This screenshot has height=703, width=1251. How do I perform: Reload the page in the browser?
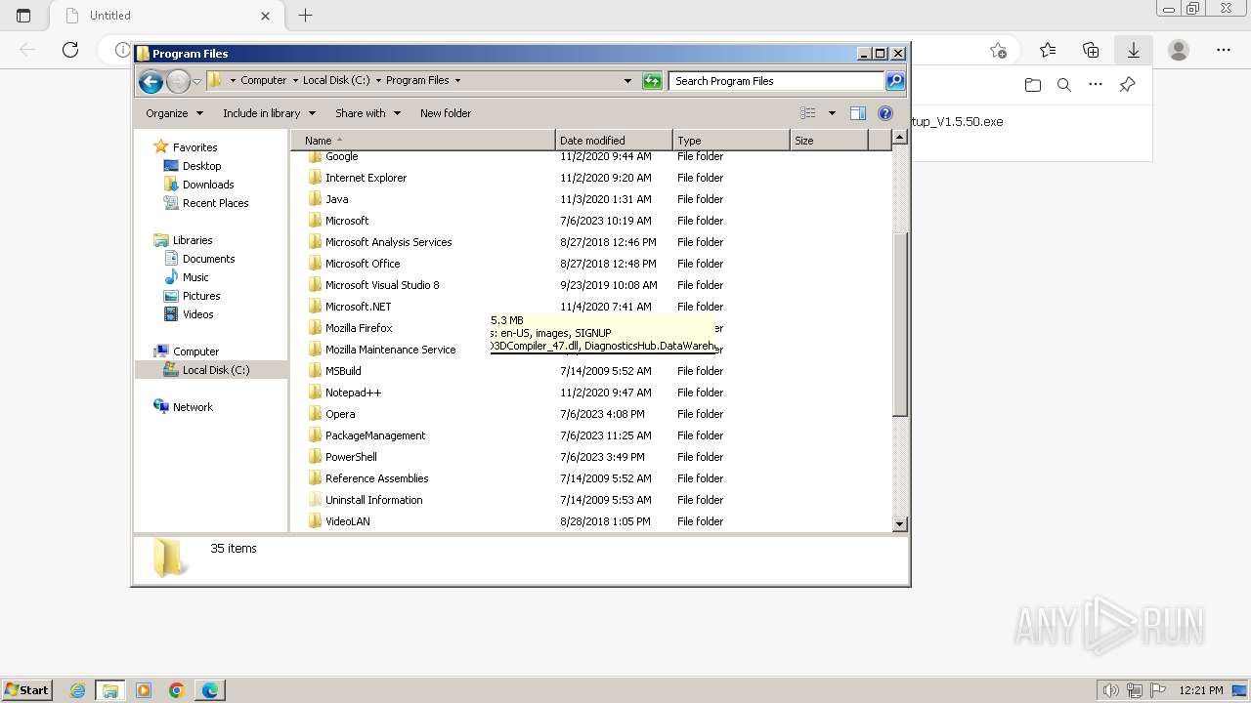tap(70, 50)
